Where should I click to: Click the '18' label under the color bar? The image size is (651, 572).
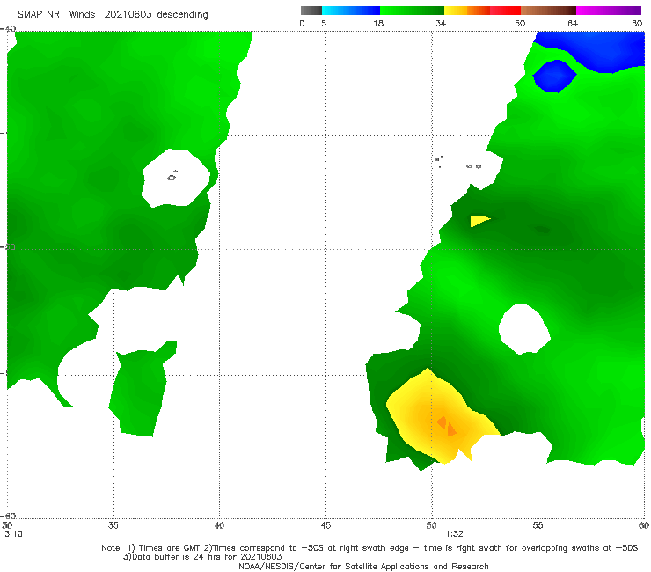378,24
